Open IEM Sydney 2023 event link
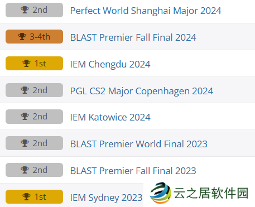This screenshot has width=255, height=207. click(x=106, y=198)
